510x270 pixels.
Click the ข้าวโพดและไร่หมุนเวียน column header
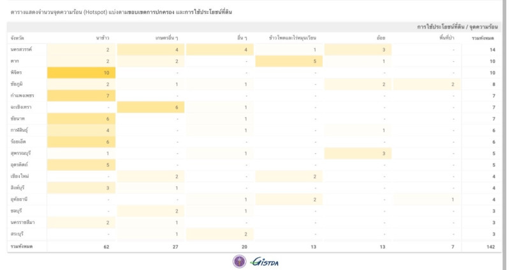[x=293, y=38]
